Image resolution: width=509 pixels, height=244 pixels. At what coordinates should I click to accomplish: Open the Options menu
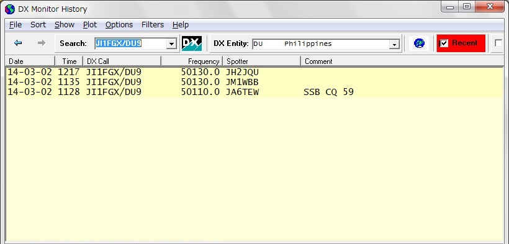pyautogui.click(x=119, y=25)
